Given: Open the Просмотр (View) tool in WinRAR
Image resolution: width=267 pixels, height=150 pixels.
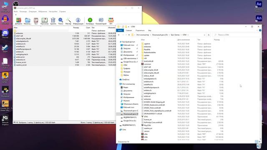Looking at the screenshot, I should [45, 21].
